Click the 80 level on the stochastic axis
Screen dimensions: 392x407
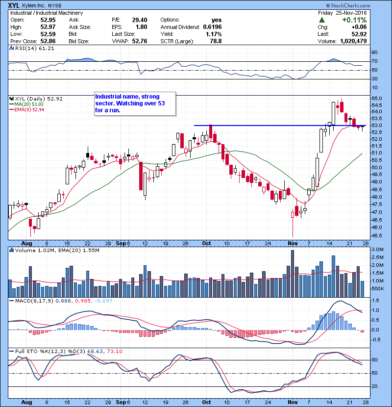click(375, 360)
